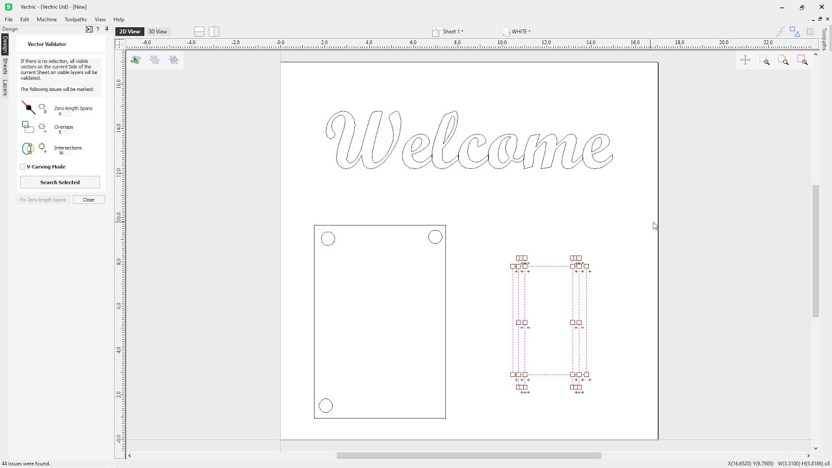
Task: Click the Intersections marker icon
Action: 42,148
